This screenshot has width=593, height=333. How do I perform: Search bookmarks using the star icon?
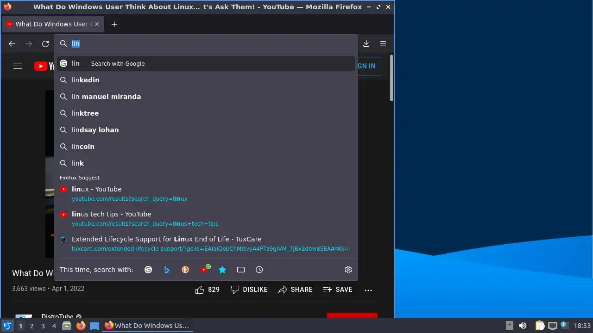(x=222, y=270)
